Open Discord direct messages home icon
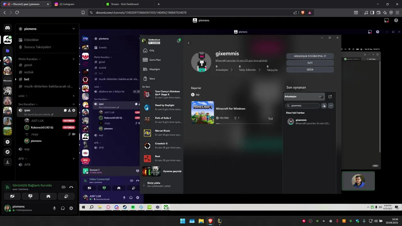The height and width of the screenshot is (226, 402). pyautogui.click(x=8, y=28)
